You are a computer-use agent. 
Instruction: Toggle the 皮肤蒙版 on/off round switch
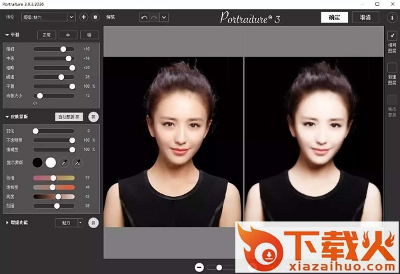[x=93, y=117]
